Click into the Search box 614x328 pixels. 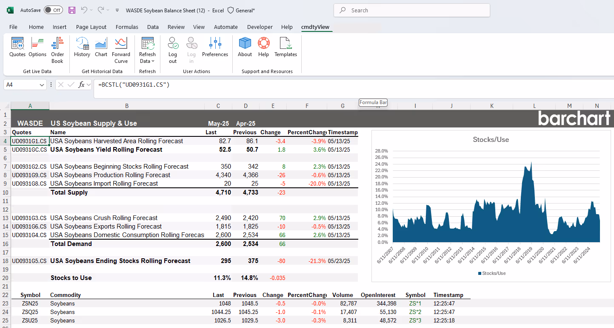tap(411, 10)
